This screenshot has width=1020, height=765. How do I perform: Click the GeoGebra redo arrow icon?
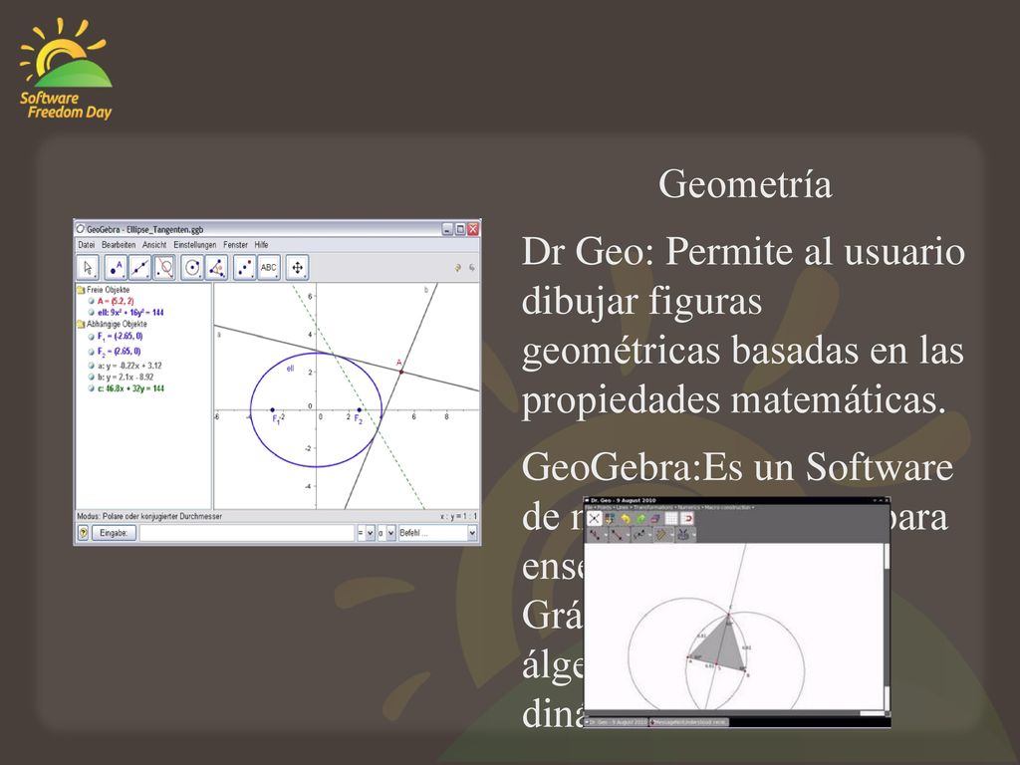pos(471,267)
